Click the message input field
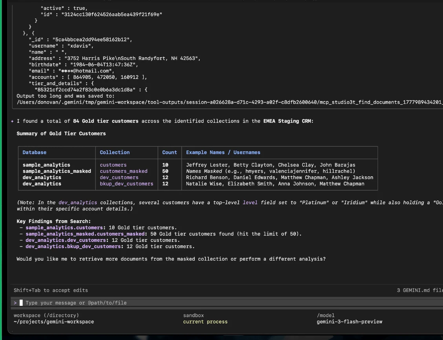The width and height of the screenshot is (443, 340). [x=227, y=303]
